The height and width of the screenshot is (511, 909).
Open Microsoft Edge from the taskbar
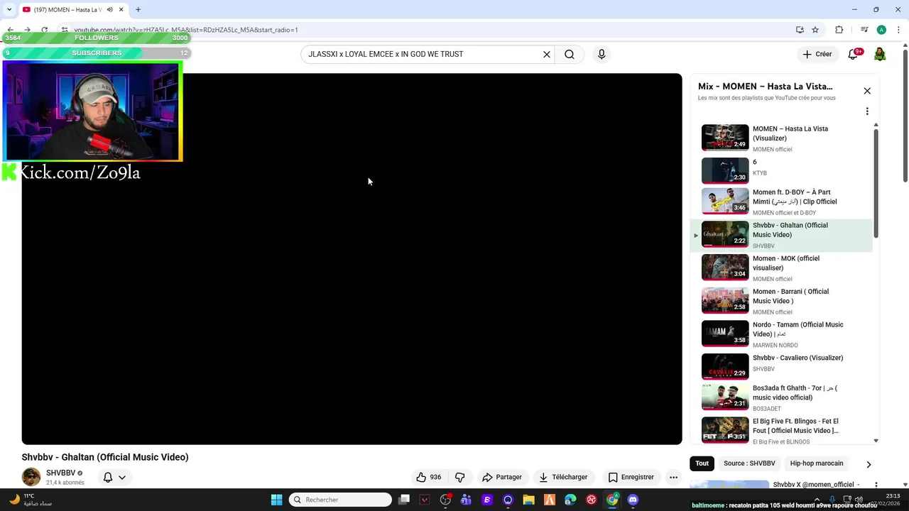click(570, 500)
